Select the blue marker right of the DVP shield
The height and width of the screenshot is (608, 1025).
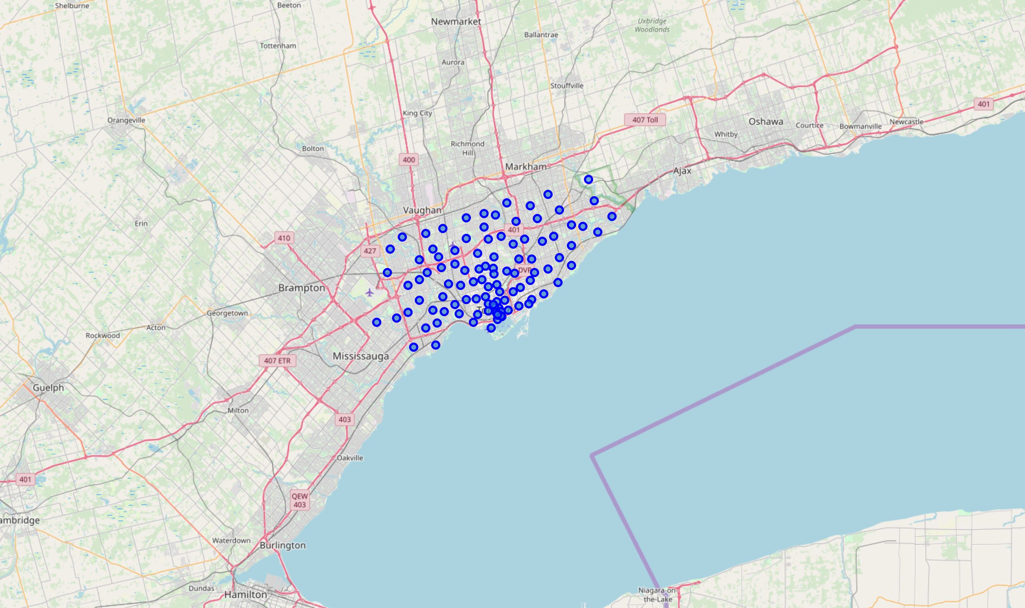pyautogui.click(x=535, y=273)
